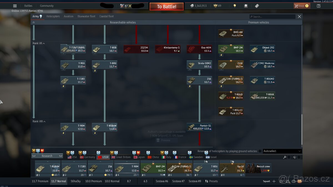
Task: Click the wrench repair icon
Action: [285, 157]
